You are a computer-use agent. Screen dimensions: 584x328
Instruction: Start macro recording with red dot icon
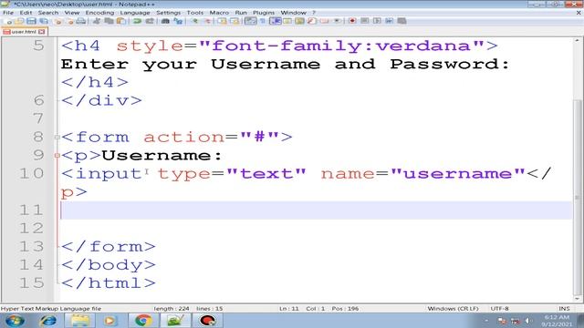[352, 21]
